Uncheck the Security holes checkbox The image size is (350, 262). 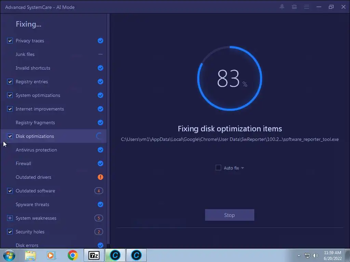tap(10, 232)
